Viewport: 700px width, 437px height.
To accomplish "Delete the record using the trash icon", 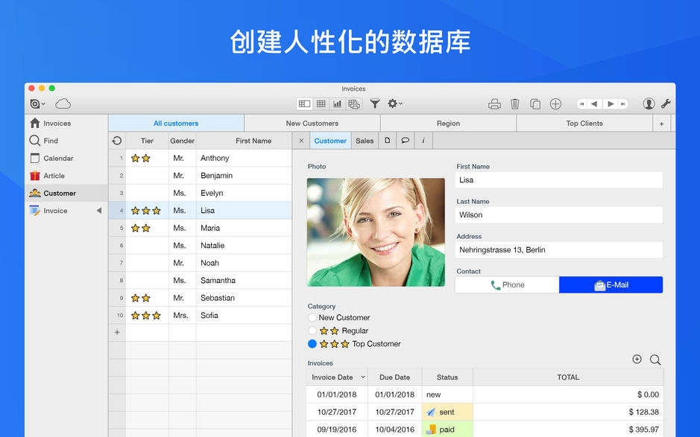I will (x=514, y=103).
